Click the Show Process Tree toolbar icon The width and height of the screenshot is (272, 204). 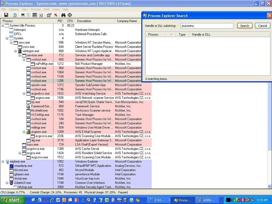[x=29, y=15]
